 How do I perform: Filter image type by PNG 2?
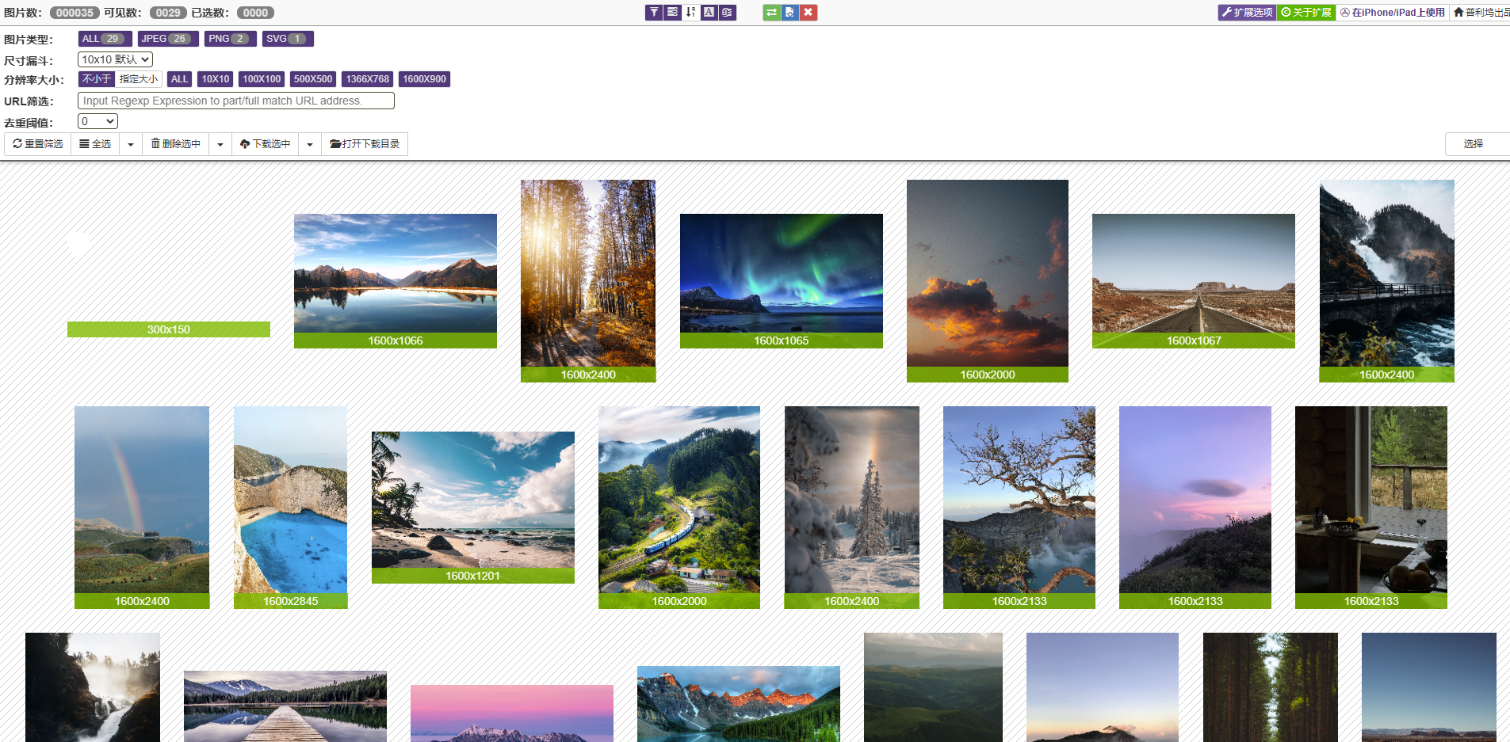230,39
